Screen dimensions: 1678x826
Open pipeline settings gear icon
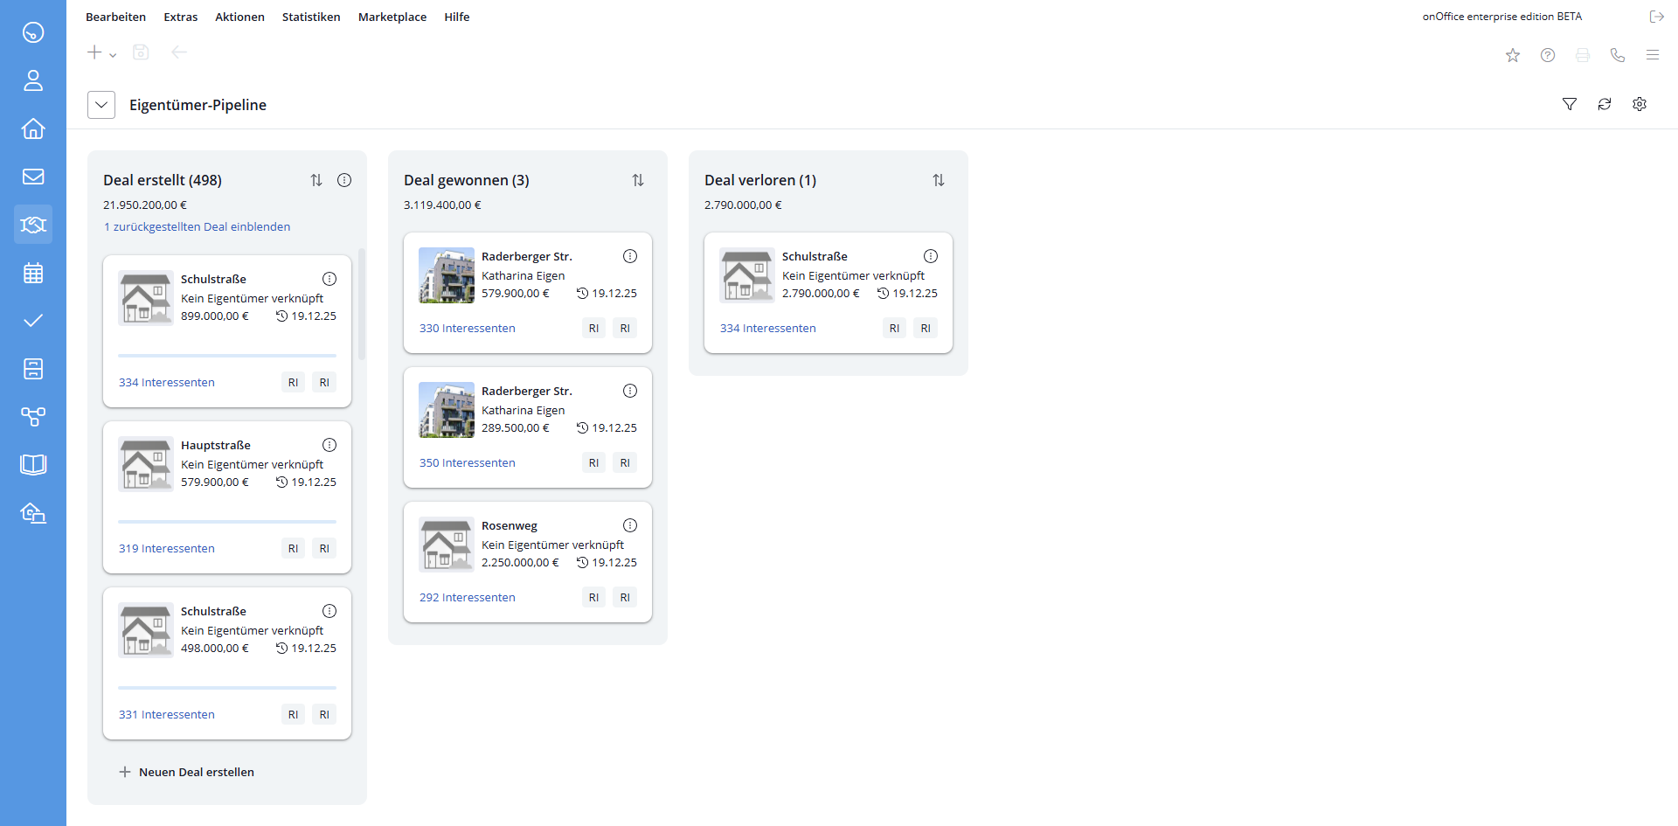coord(1640,104)
